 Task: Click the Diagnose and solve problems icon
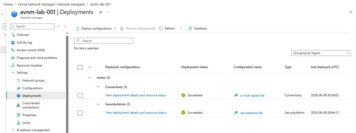13,58
